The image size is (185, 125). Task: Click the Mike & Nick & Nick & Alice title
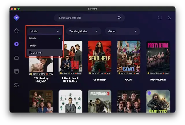click(x=70, y=80)
